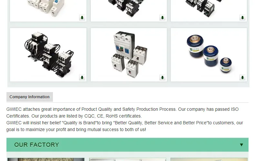The height and width of the screenshot is (161, 255).
Task: Click the green arrow on the circuit breakers card
Action: [x=162, y=78]
